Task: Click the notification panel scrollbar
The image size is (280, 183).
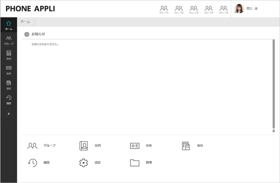Action: point(274,84)
